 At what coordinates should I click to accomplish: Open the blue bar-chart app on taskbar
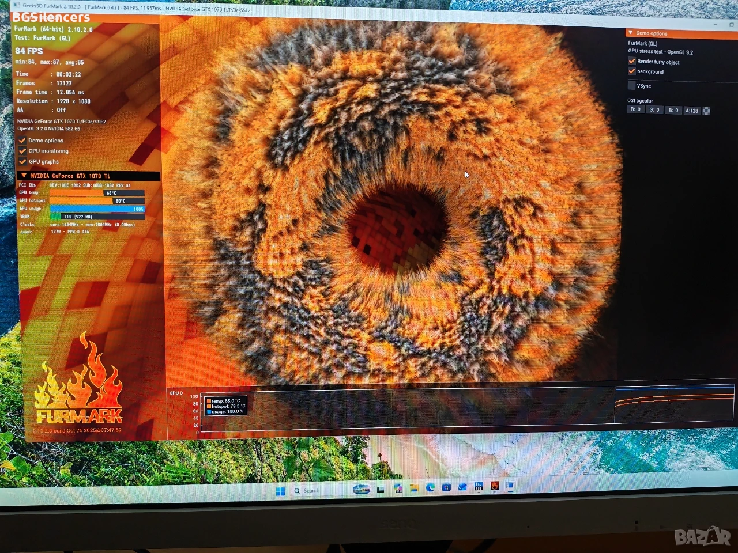point(479,486)
